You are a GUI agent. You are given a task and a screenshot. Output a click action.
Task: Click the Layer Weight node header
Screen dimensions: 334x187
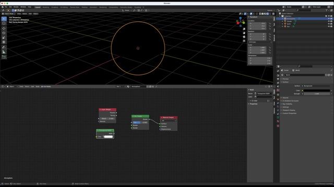[108, 110]
